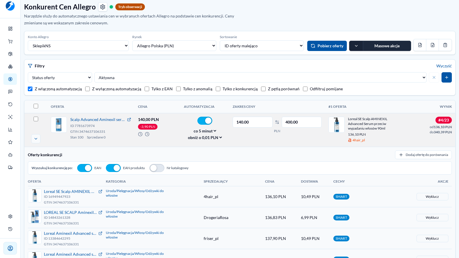
Task: Click the clipboard list icon button
Action: (445, 45)
